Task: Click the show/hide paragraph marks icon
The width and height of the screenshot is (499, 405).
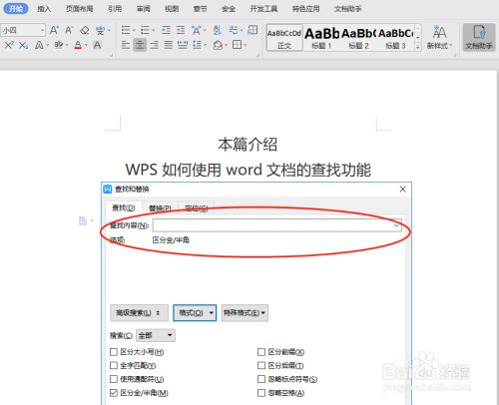Action: [234, 30]
